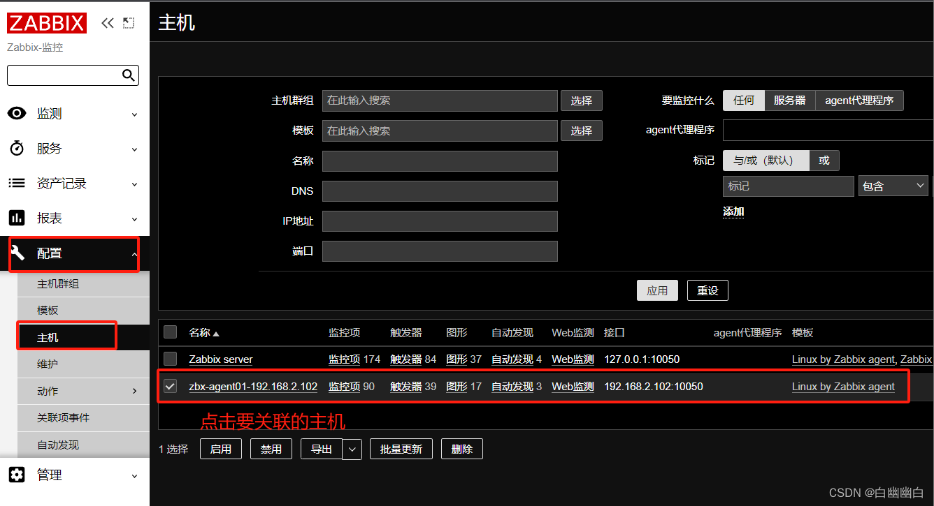
Task: Open 维护 in the sidebar
Action: (48, 364)
